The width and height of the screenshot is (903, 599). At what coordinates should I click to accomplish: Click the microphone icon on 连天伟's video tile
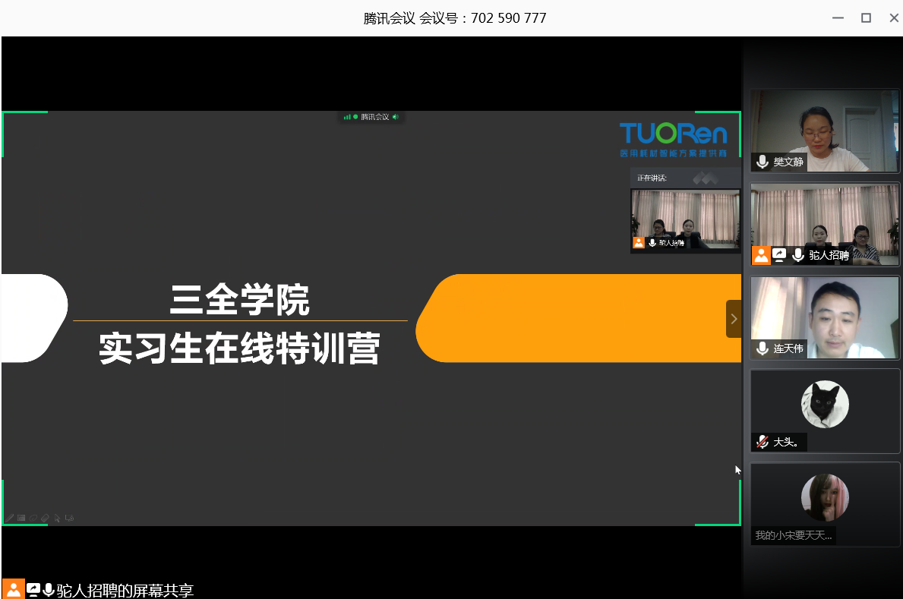tap(762, 348)
